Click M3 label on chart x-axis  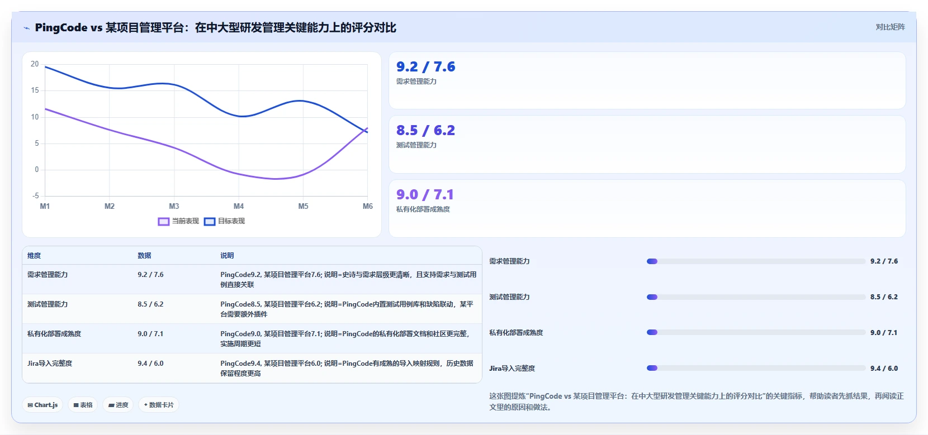point(174,207)
